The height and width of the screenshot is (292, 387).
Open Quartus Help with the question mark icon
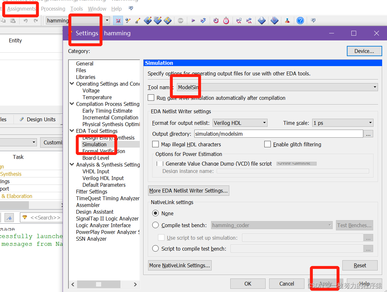pyautogui.click(x=299, y=20)
